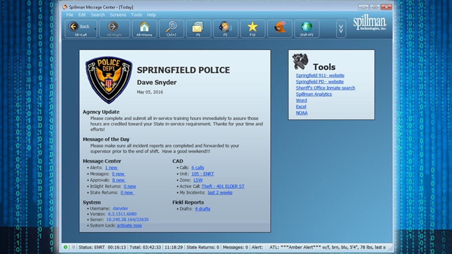Open the Search menu
The height and width of the screenshot is (254, 452).
(x=98, y=15)
